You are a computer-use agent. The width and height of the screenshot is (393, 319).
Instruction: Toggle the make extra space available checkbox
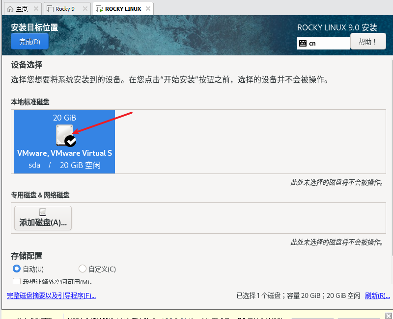pos(17,281)
